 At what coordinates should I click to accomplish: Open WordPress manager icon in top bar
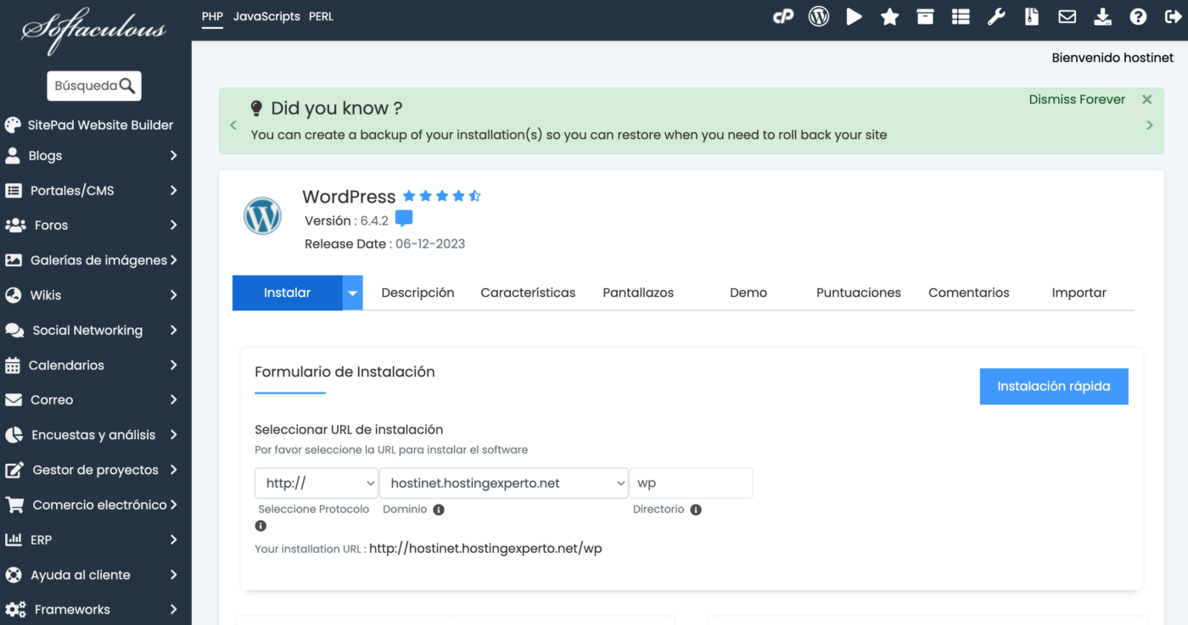819,16
